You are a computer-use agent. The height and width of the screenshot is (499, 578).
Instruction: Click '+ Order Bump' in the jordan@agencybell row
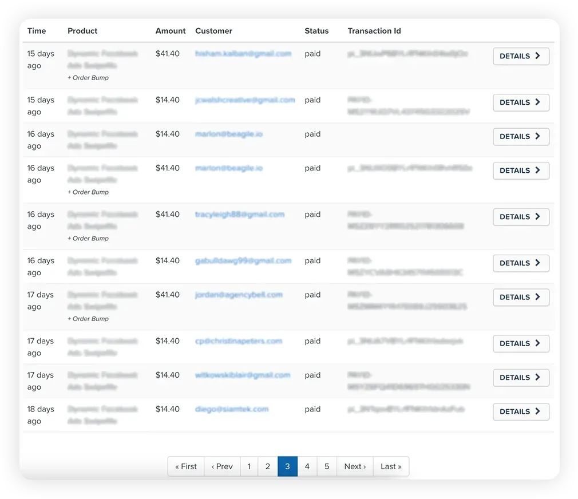pos(88,319)
